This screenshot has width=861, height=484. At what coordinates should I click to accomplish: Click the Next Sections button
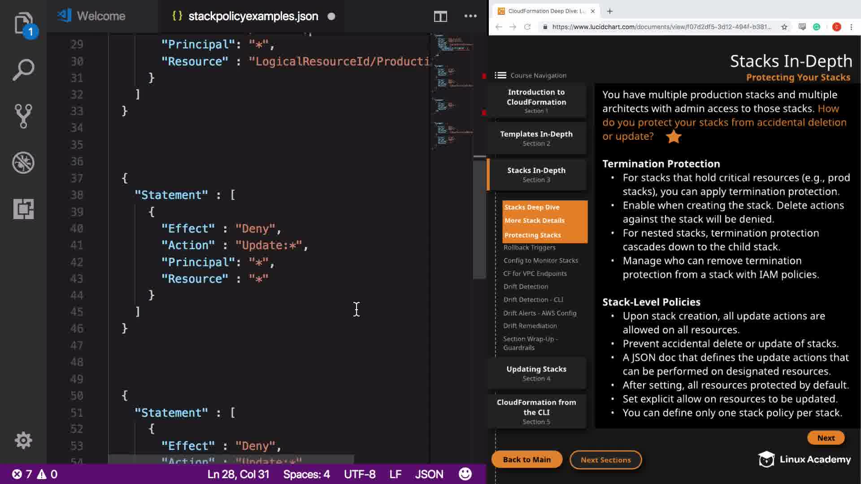[605, 460]
